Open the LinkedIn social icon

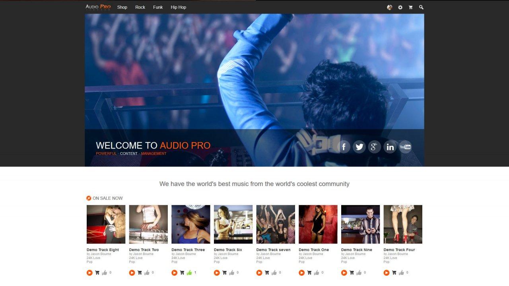(x=390, y=147)
